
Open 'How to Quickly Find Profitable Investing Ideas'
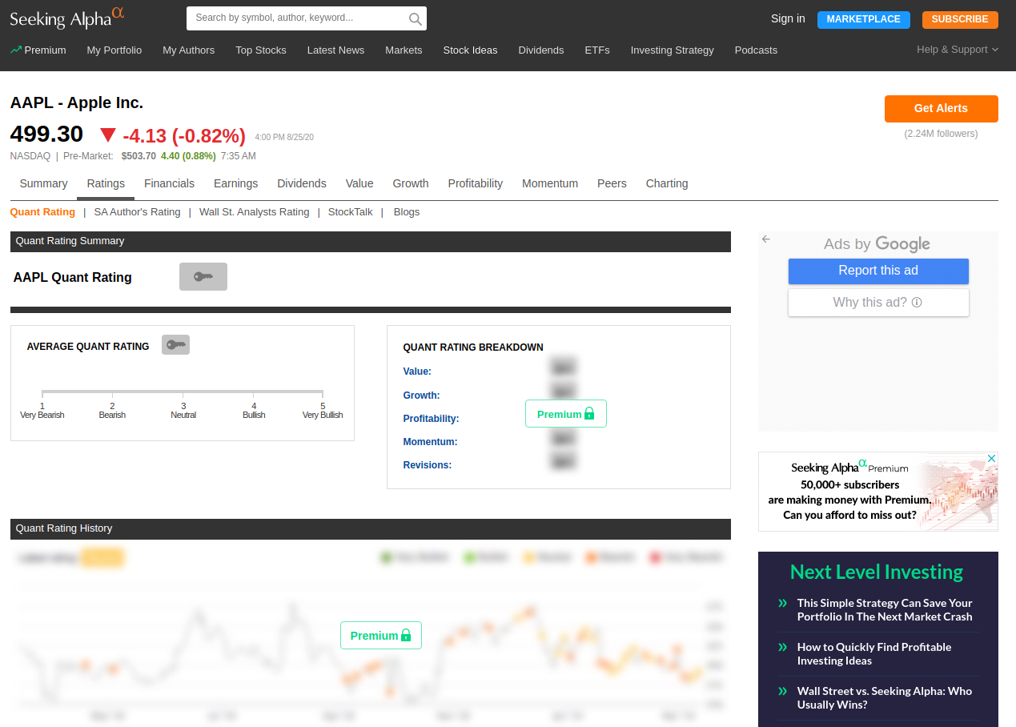coord(874,653)
